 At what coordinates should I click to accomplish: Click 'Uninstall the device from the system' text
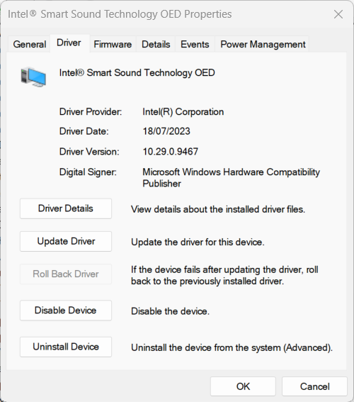point(232,348)
